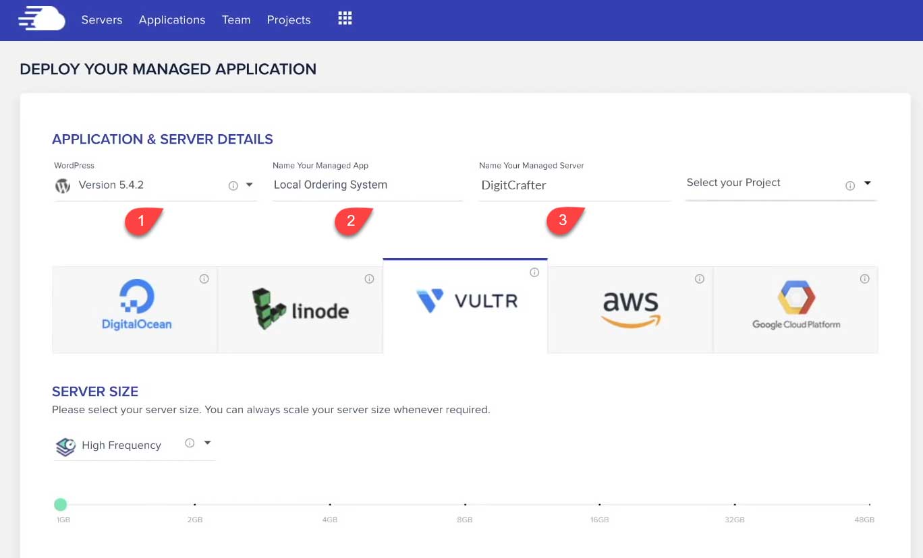The width and height of the screenshot is (923, 558).
Task: Click info icon on Linode card
Action: (x=369, y=279)
